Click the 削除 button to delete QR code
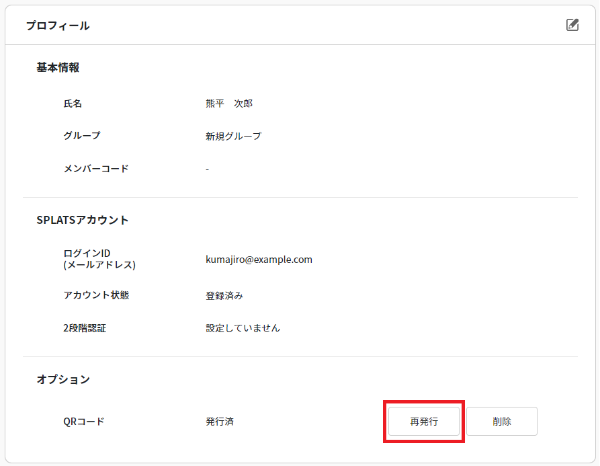 (502, 421)
